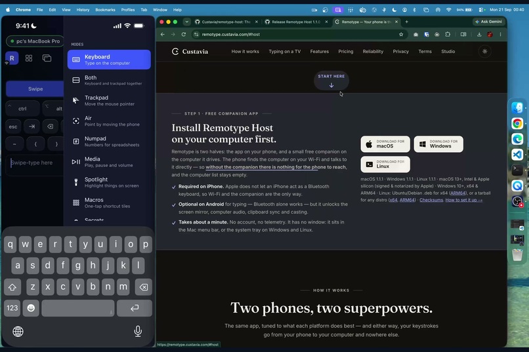This screenshot has width=529, height=352.
Task: Tap the alt modifier key
Action: coord(53,108)
